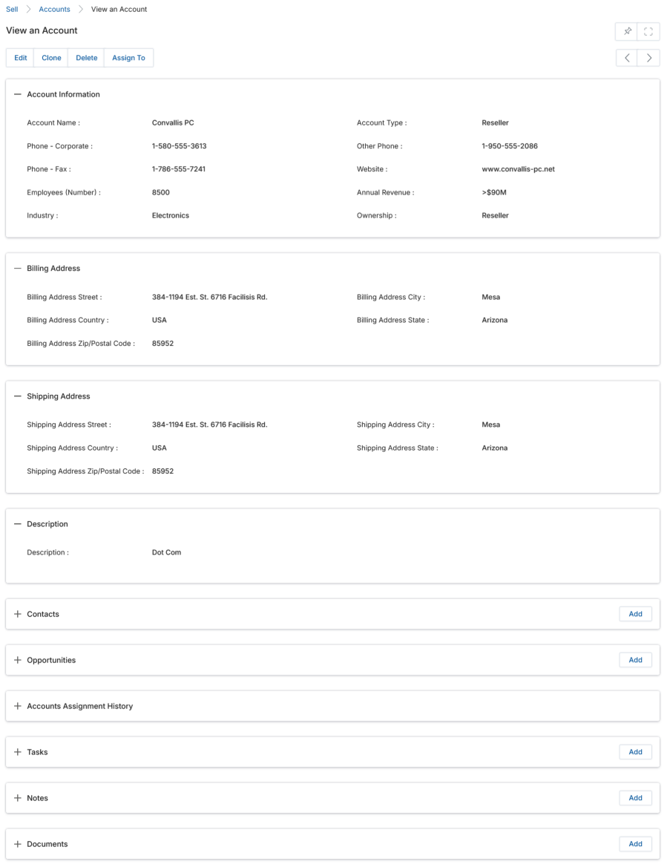Open the Assign To action
The width and height of the screenshot is (664, 864).
pyautogui.click(x=129, y=58)
